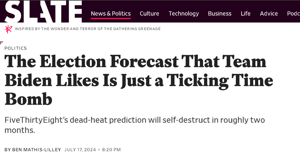Open author Ben Mathis-Lilley's page

pyautogui.click(x=37, y=150)
